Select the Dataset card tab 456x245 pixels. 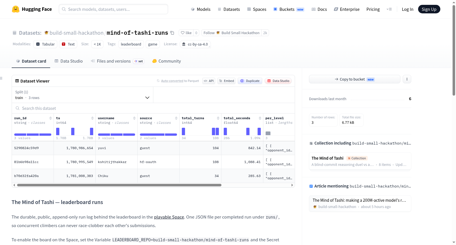(31, 61)
